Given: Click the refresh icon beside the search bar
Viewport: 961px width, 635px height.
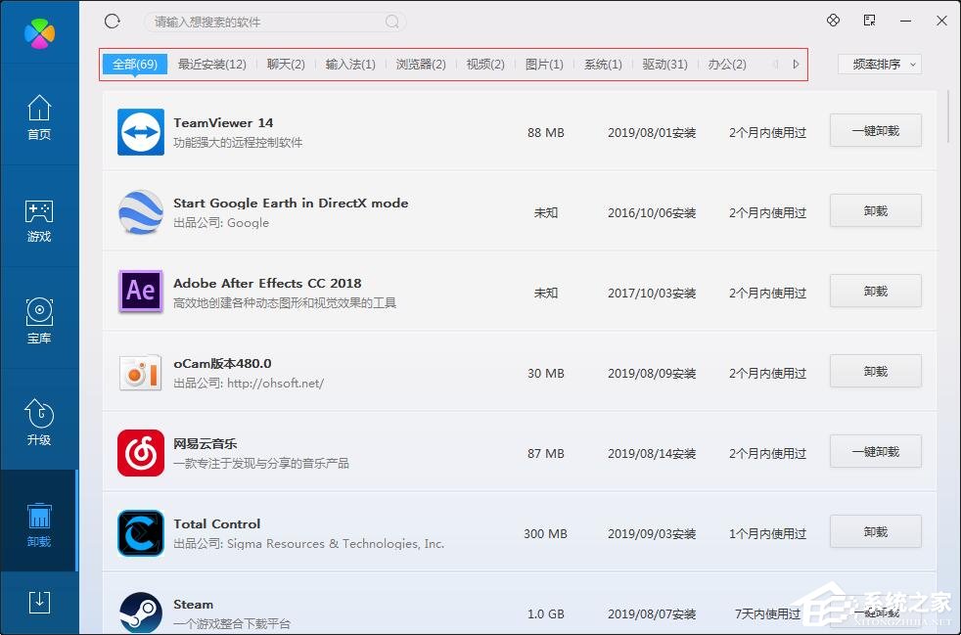Looking at the screenshot, I should [112, 20].
